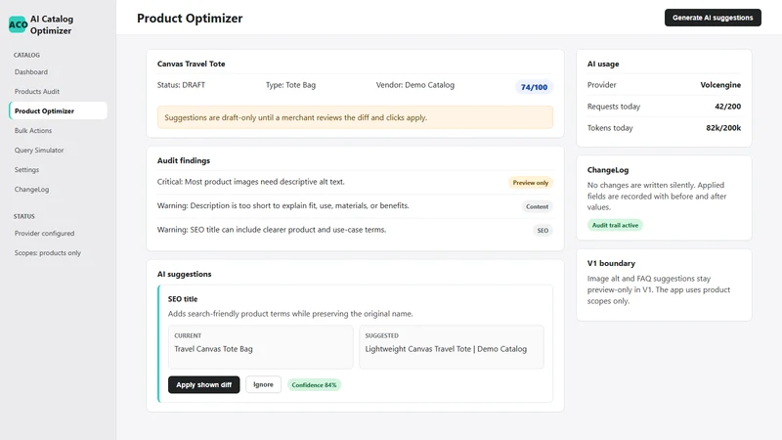Click the SEO title suggestion heading

click(x=183, y=299)
